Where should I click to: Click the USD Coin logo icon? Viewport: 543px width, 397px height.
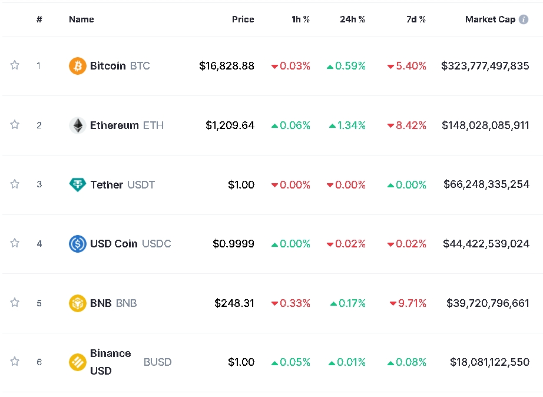click(x=77, y=244)
